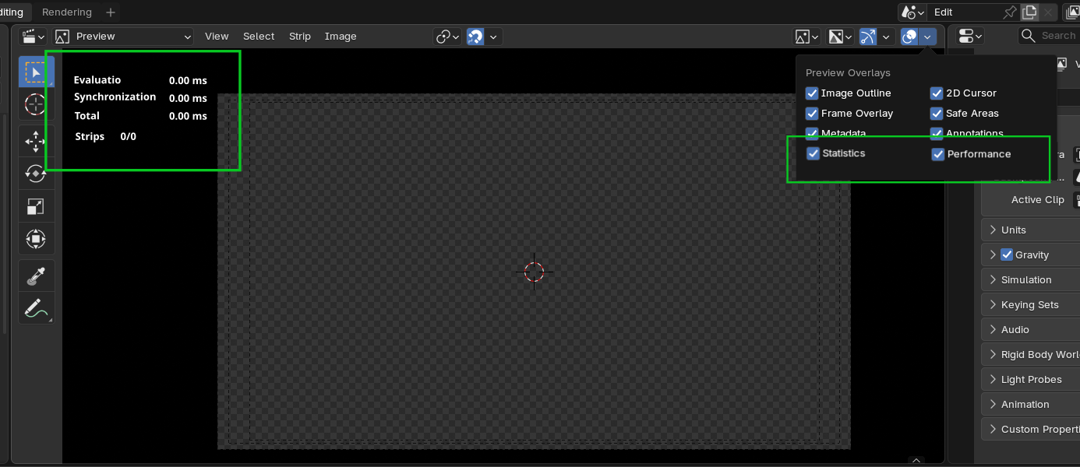Click the pin scene icon
1080x467 pixels.
point(1010,12)
